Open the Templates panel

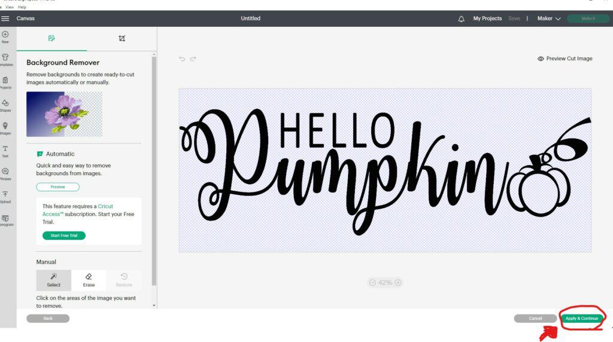coord(5,60)
